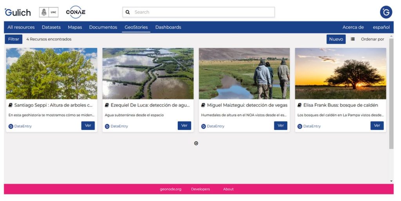
Task: Open the Ordenar por sort dropdown
Action: click(372, 39)
